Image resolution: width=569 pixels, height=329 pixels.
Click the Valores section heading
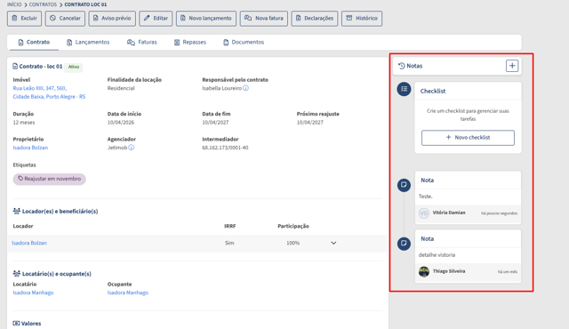(x=27, y=323)
